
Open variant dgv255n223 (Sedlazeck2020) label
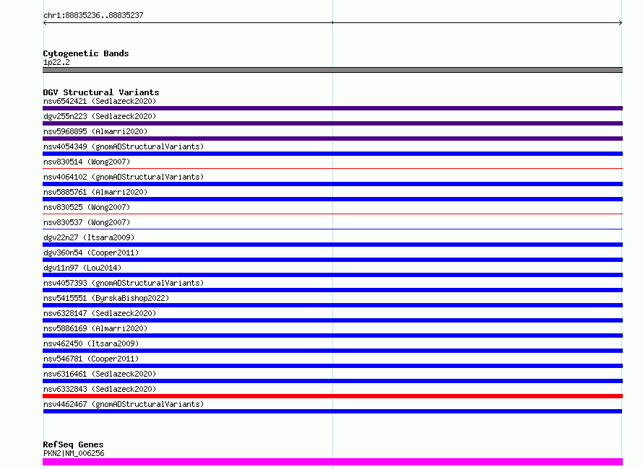tap(100, 116)
